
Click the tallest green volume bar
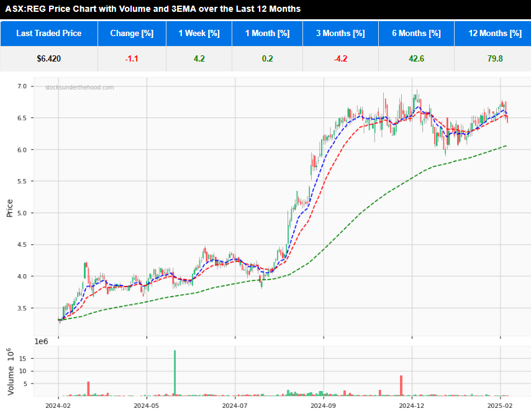pyautogui.click(x=175, y=373)
